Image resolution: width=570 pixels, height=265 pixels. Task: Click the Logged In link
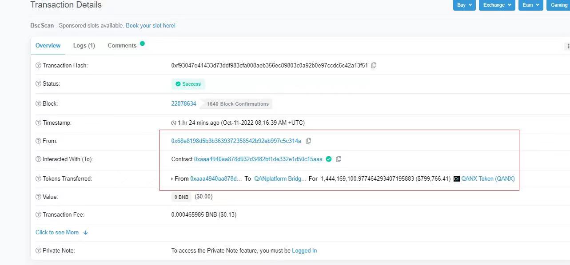point(304,250)
